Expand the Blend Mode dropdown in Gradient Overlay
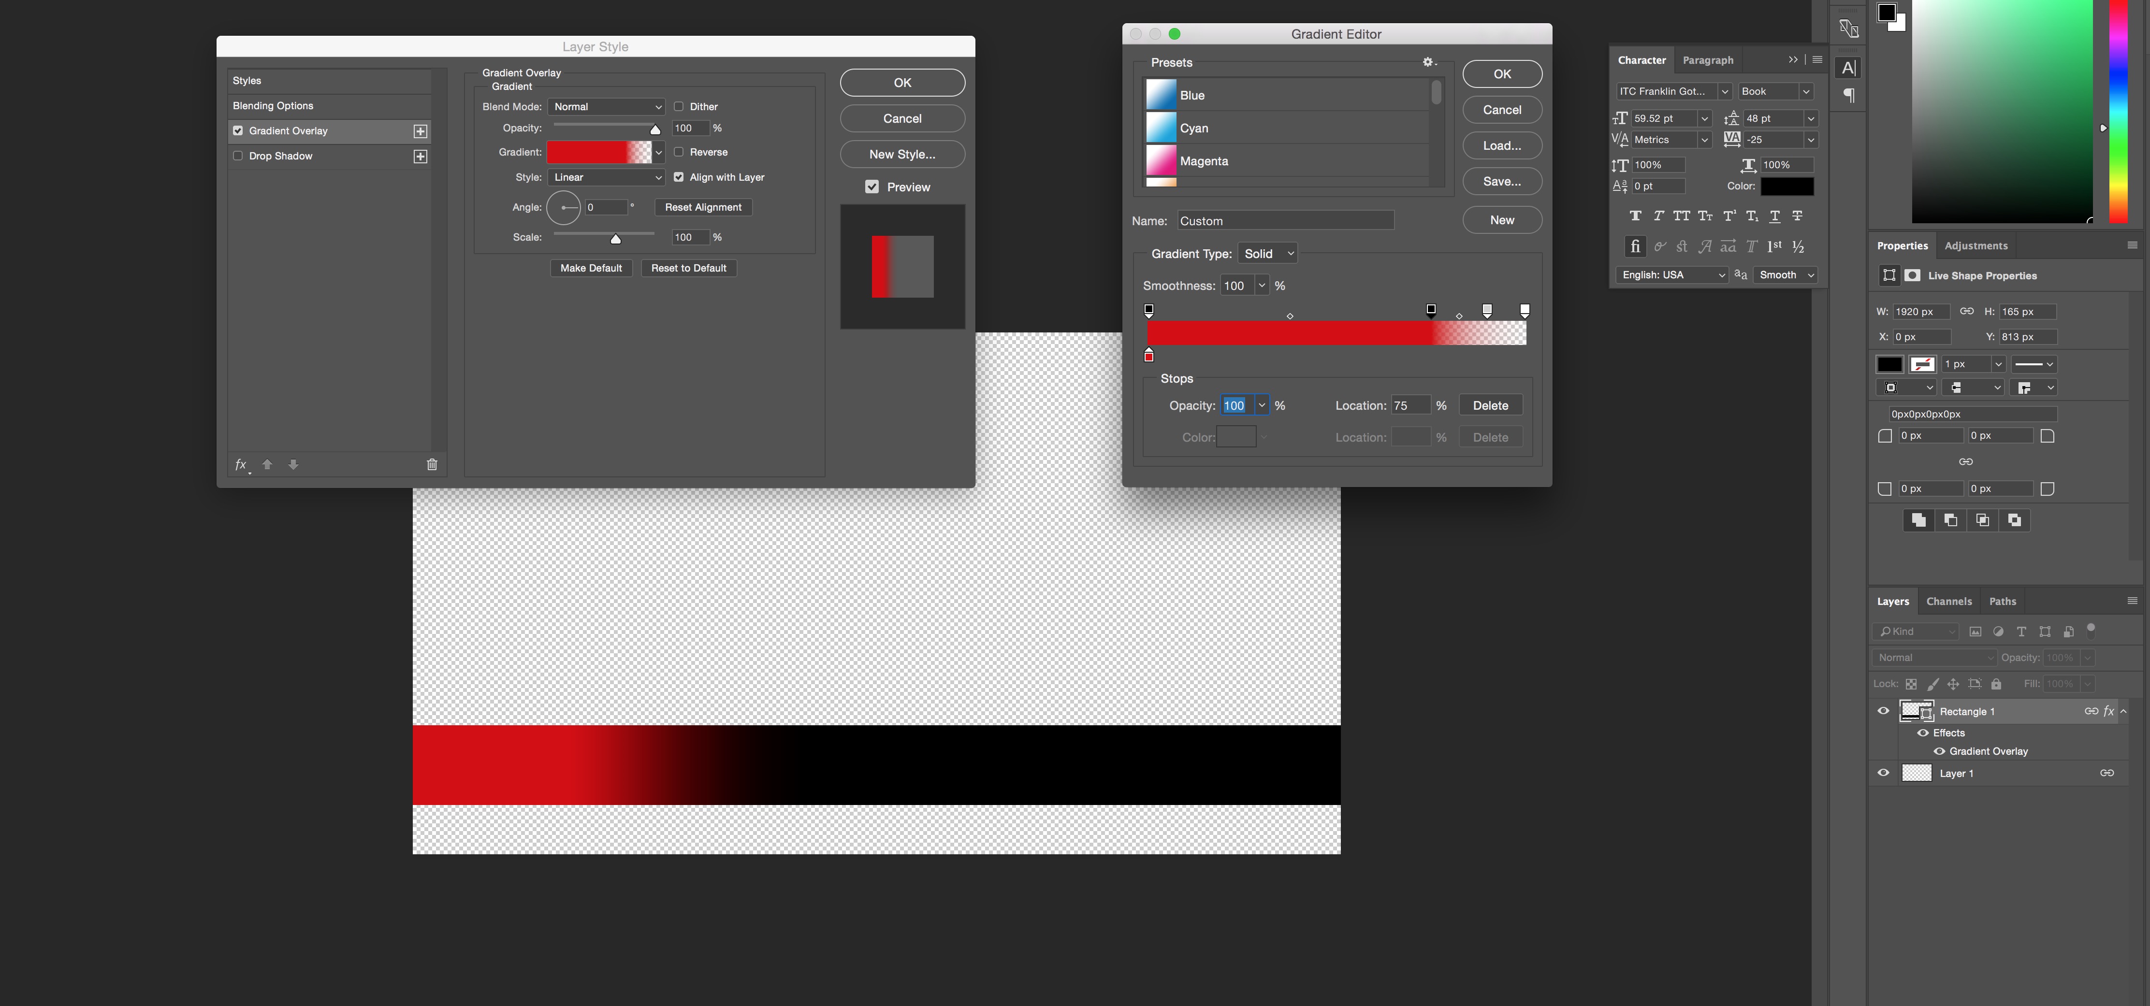The image size is (2150, 1006). pyautogui.click(x=605, y=105)
